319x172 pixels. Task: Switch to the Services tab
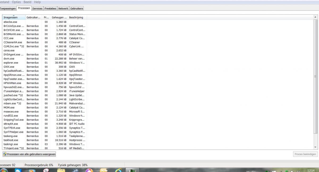37,9
